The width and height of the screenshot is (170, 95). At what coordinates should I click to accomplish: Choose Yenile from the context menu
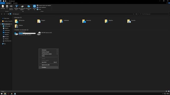tap(49, 56)
